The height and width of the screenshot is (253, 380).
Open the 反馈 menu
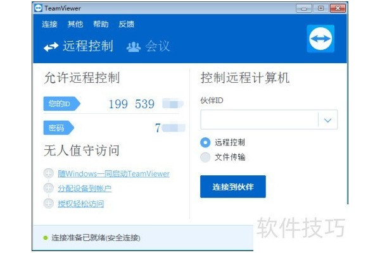coord(126,24)
